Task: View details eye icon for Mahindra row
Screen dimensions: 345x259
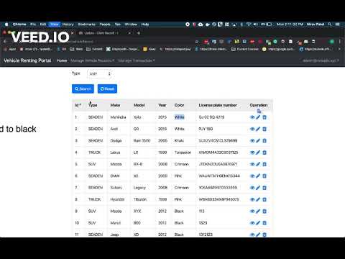Action: 252,117
